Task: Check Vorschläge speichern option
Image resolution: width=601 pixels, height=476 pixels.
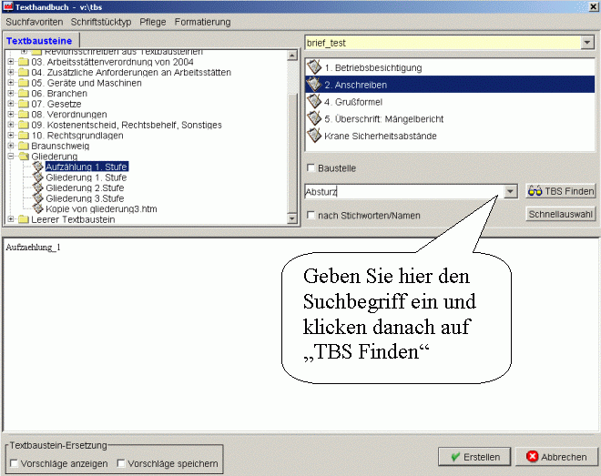Action: [x=121, y=463]
